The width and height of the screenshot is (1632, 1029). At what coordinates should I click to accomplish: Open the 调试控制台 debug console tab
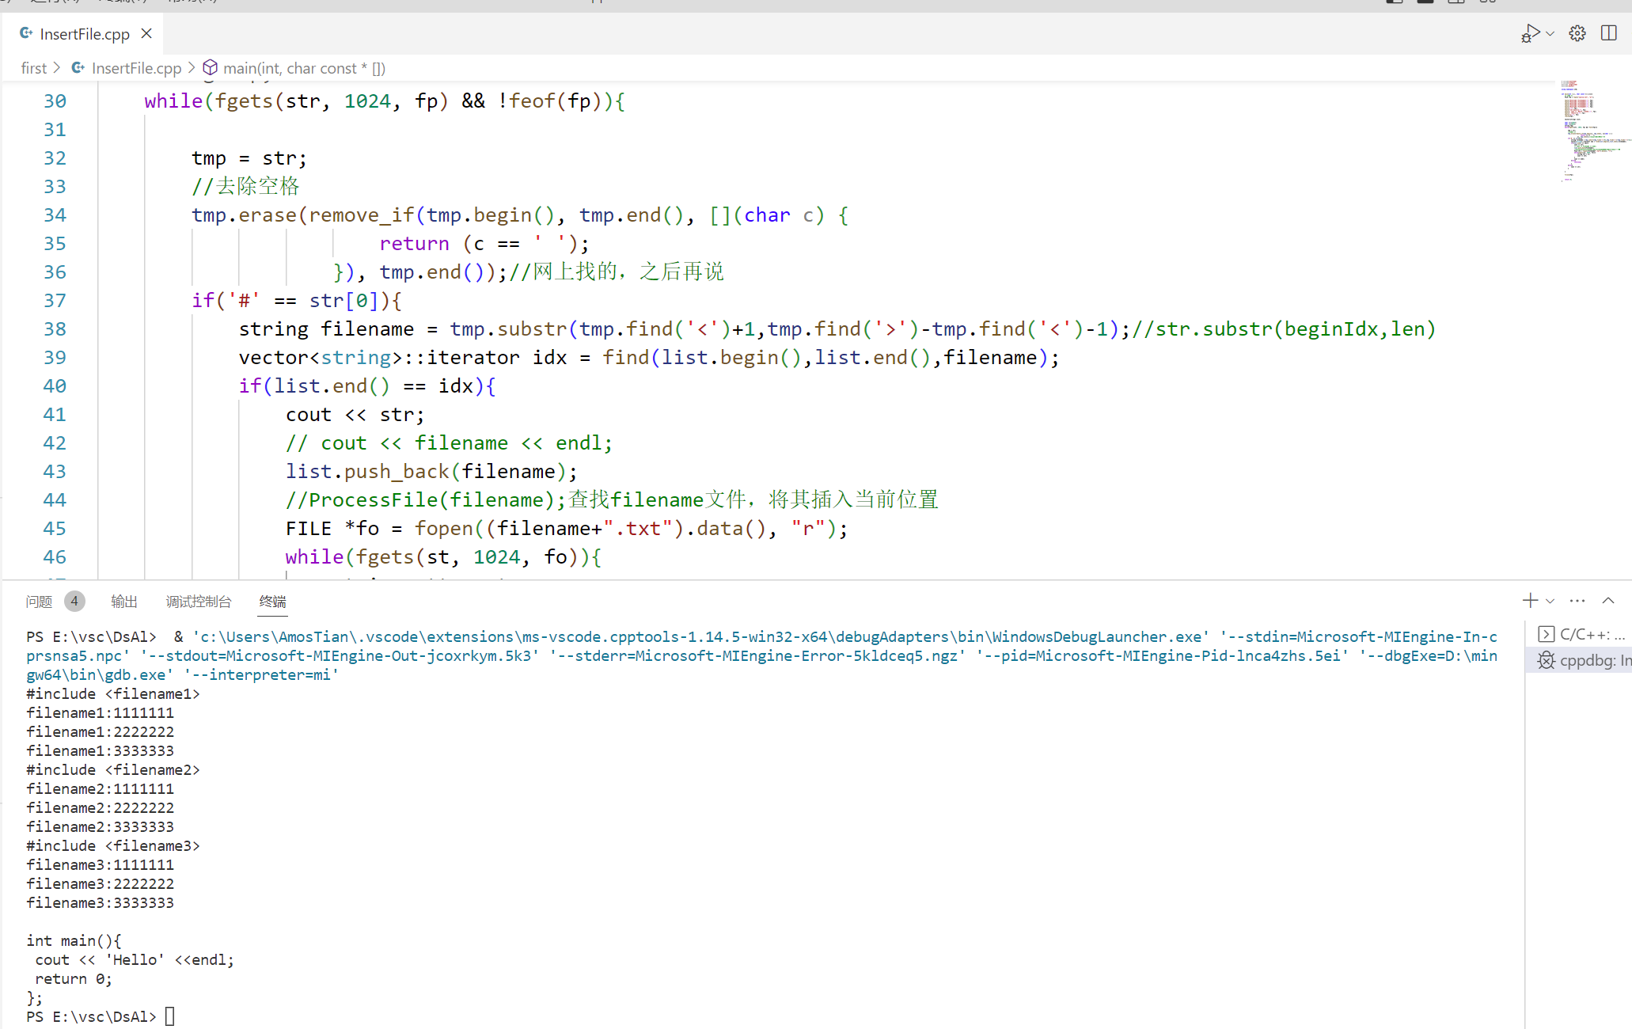(198, 602)
